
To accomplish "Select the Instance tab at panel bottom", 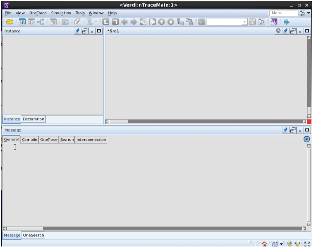I will pyautogui.click(x=12, y=119).
